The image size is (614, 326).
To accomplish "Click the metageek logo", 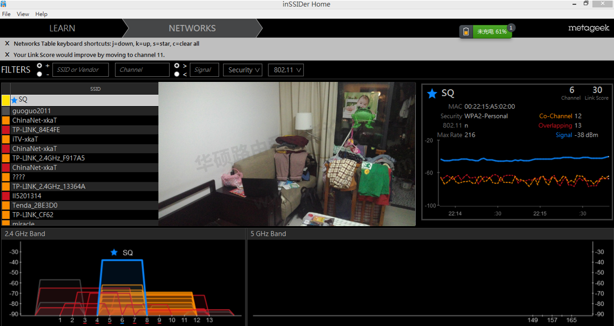I will pyautogui.click(x=589, y=28).
